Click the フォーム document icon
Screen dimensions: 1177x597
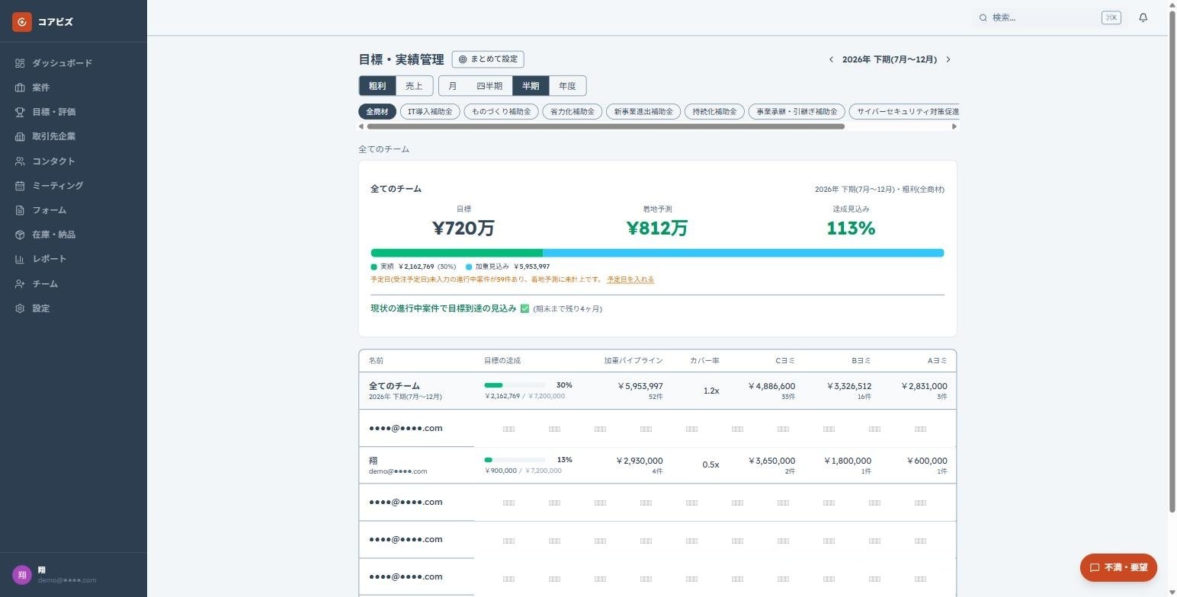20,210
